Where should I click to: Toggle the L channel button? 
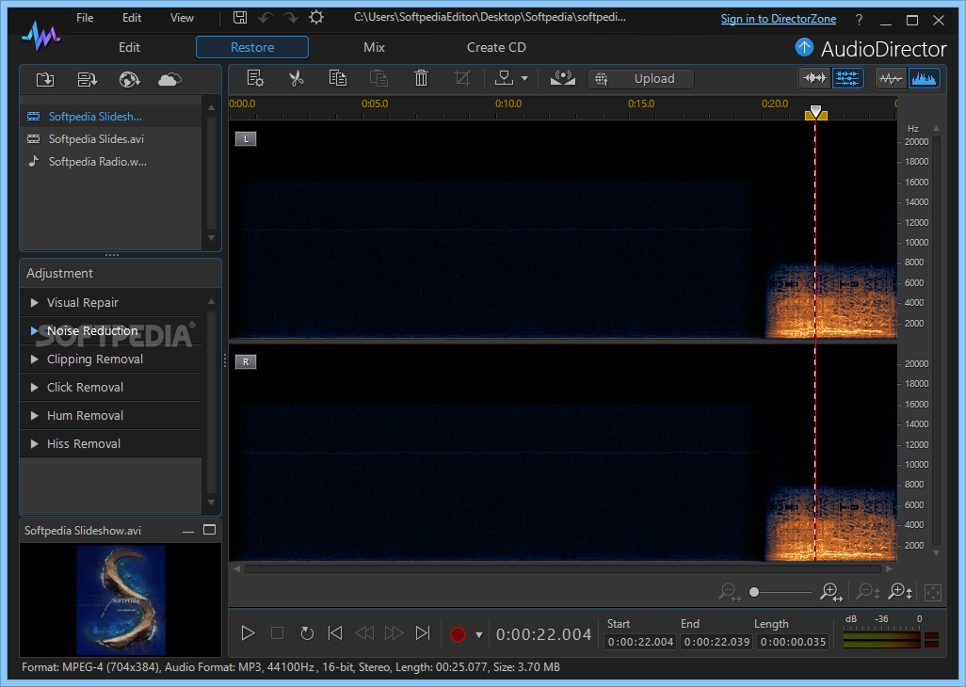[x=246, y=139]
